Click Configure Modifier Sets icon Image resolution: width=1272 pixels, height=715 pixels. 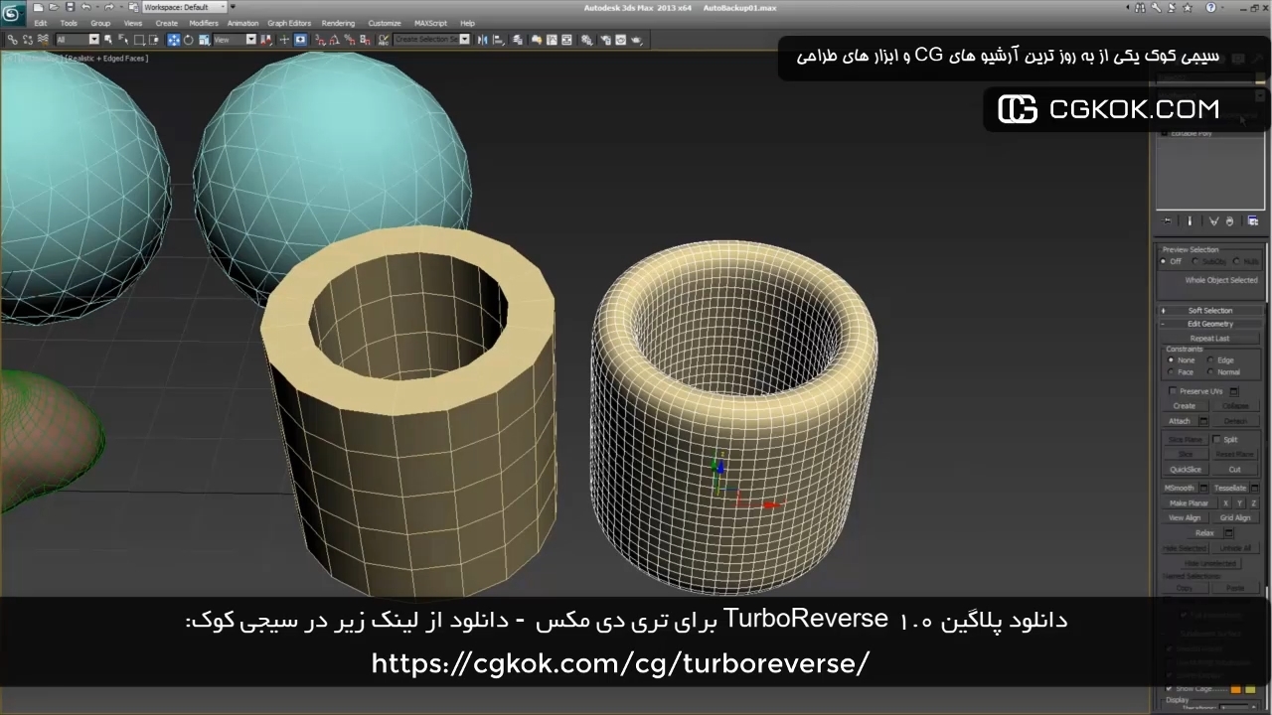[1252, 220]
